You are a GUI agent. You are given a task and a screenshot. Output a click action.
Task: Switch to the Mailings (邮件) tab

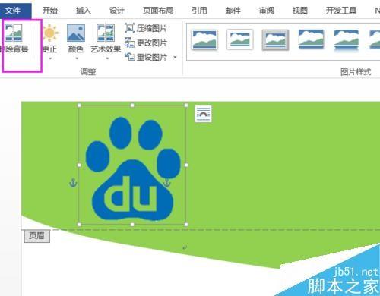point(233,11)
